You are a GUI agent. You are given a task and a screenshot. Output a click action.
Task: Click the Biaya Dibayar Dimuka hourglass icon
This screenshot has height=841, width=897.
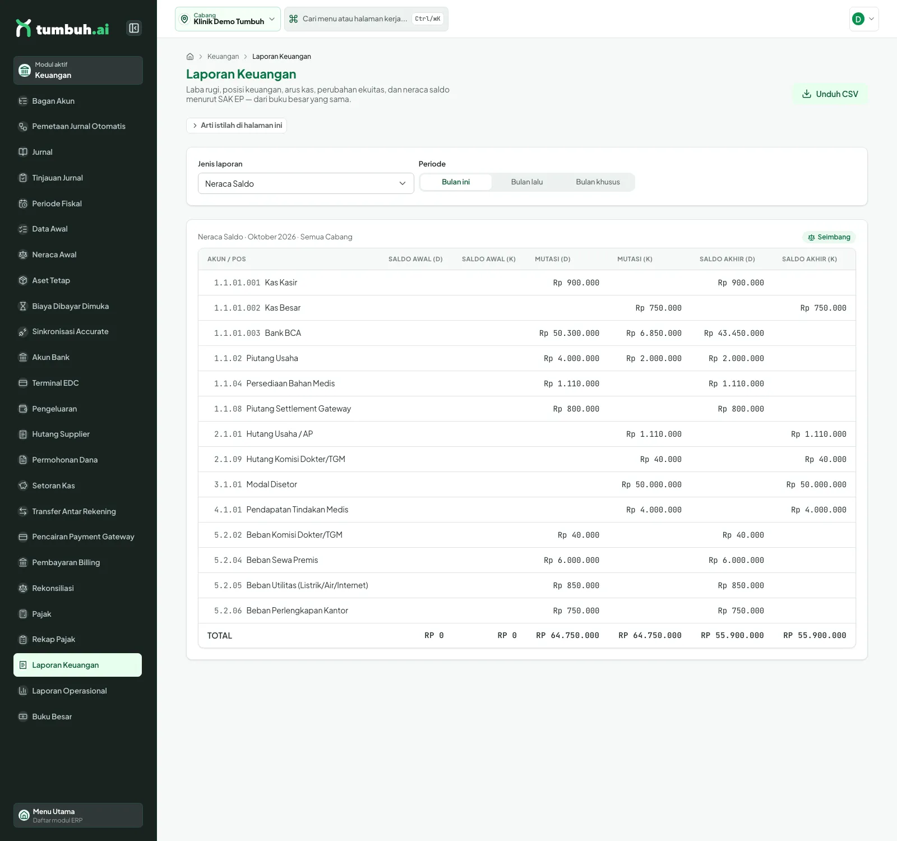pos(23,306)
